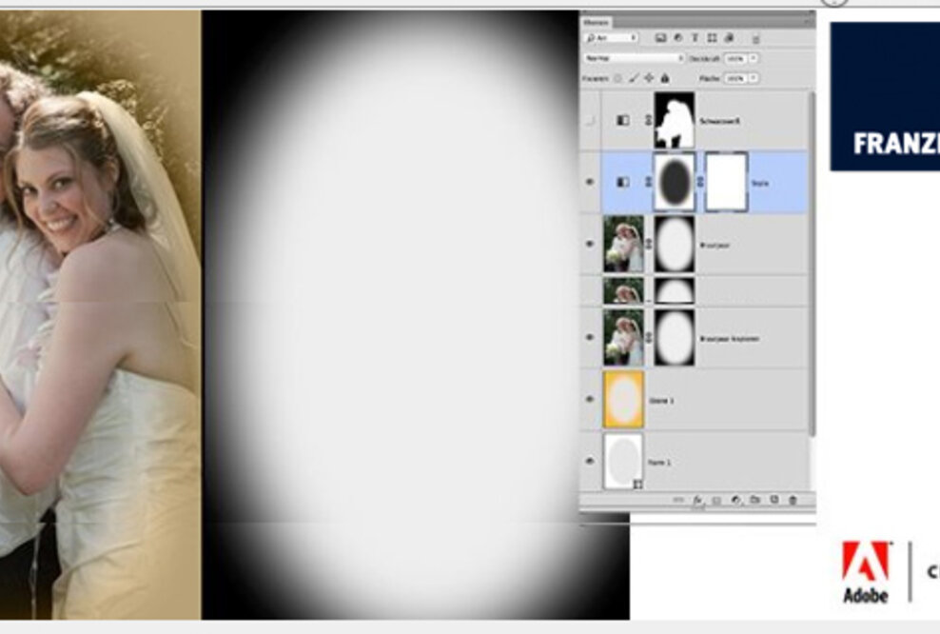Screen dimensions: 940x634
Task: Click the Create new layer icon
Action: [x=774, y=500]
